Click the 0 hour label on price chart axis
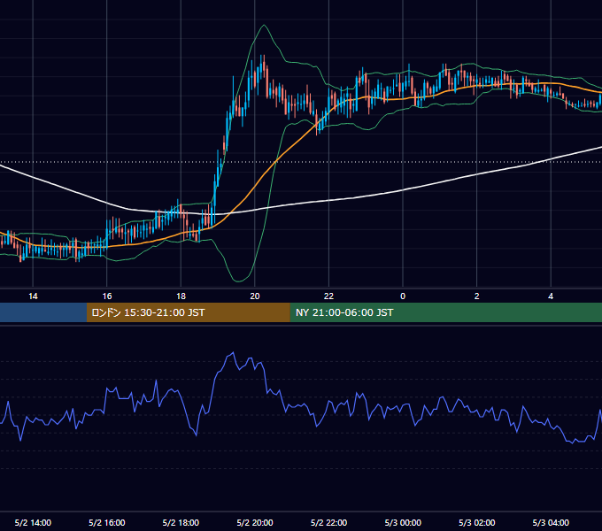The image size is (602, 531). (x=403, y=296)
